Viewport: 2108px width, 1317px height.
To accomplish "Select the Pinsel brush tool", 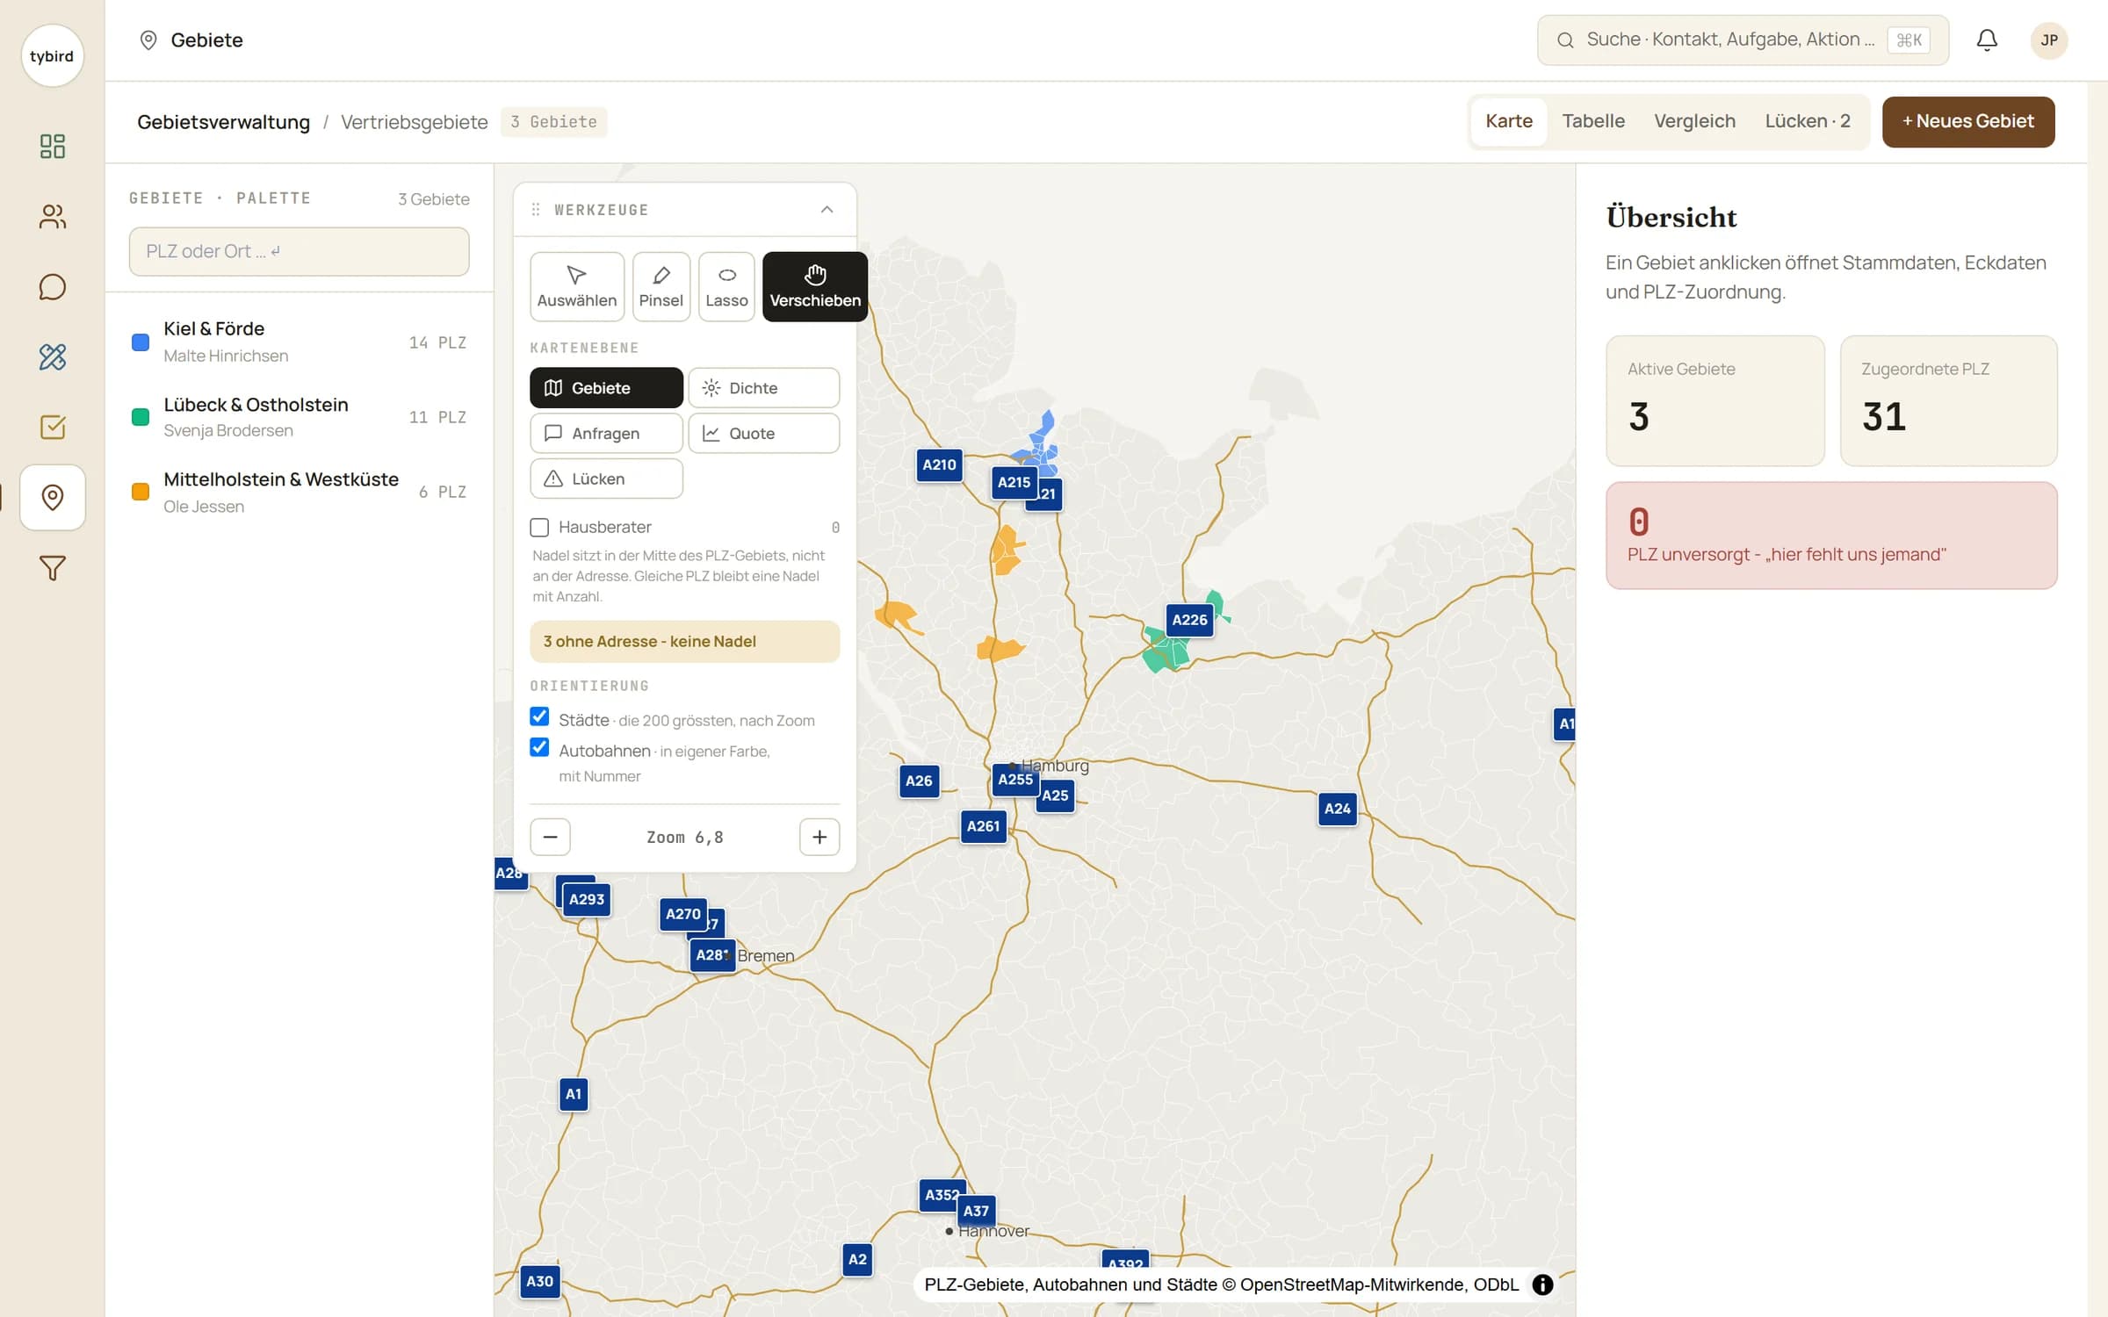I will (661, 287).
